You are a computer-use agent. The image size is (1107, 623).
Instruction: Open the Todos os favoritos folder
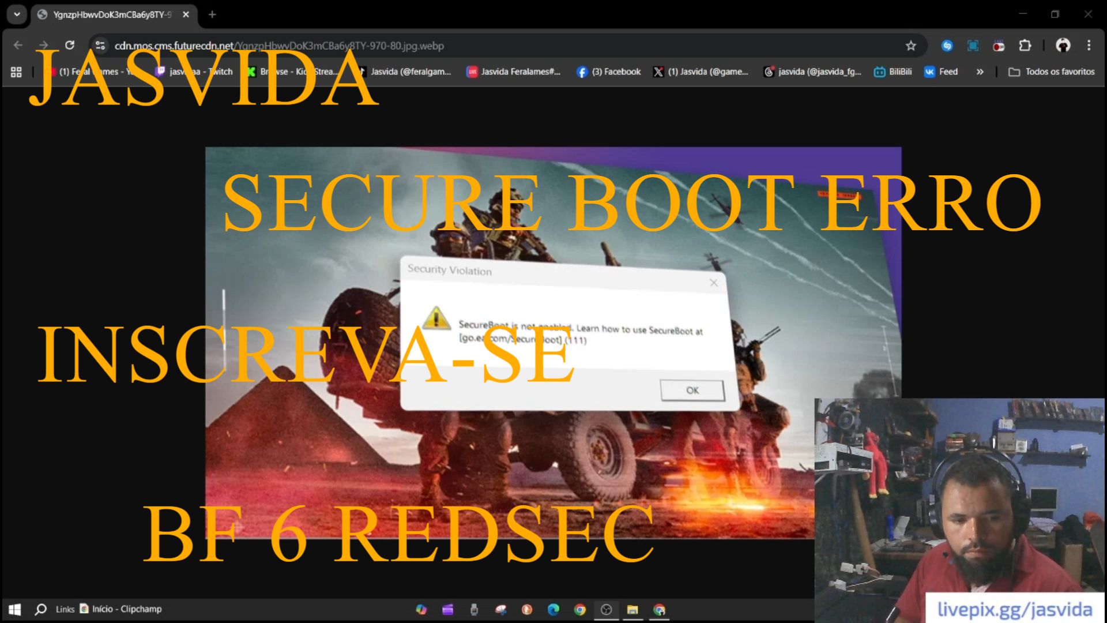tap(1051, 72)
